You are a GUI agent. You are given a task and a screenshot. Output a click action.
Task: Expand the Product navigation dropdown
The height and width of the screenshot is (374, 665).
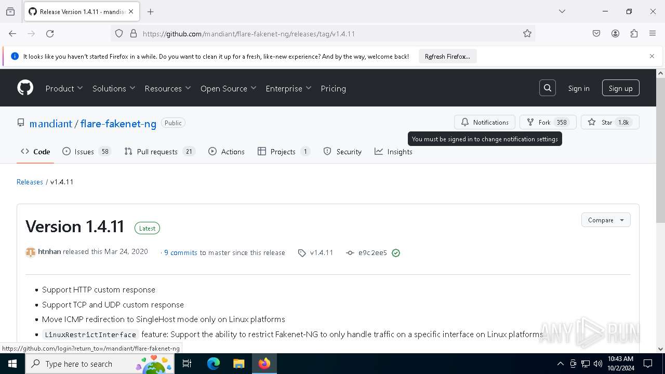pos(64,88)
